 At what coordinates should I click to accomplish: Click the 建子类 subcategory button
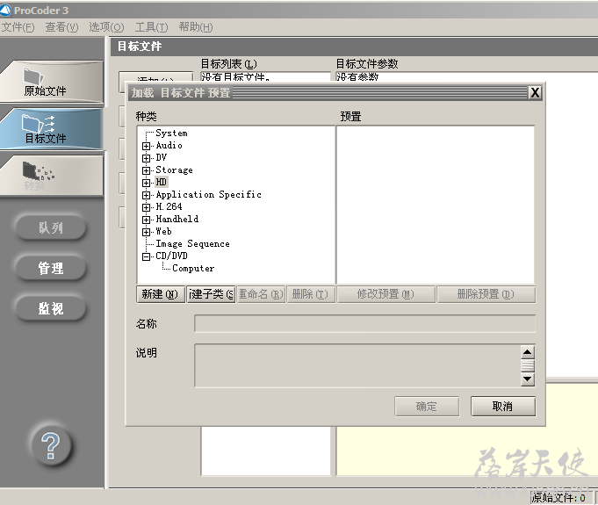211,294
